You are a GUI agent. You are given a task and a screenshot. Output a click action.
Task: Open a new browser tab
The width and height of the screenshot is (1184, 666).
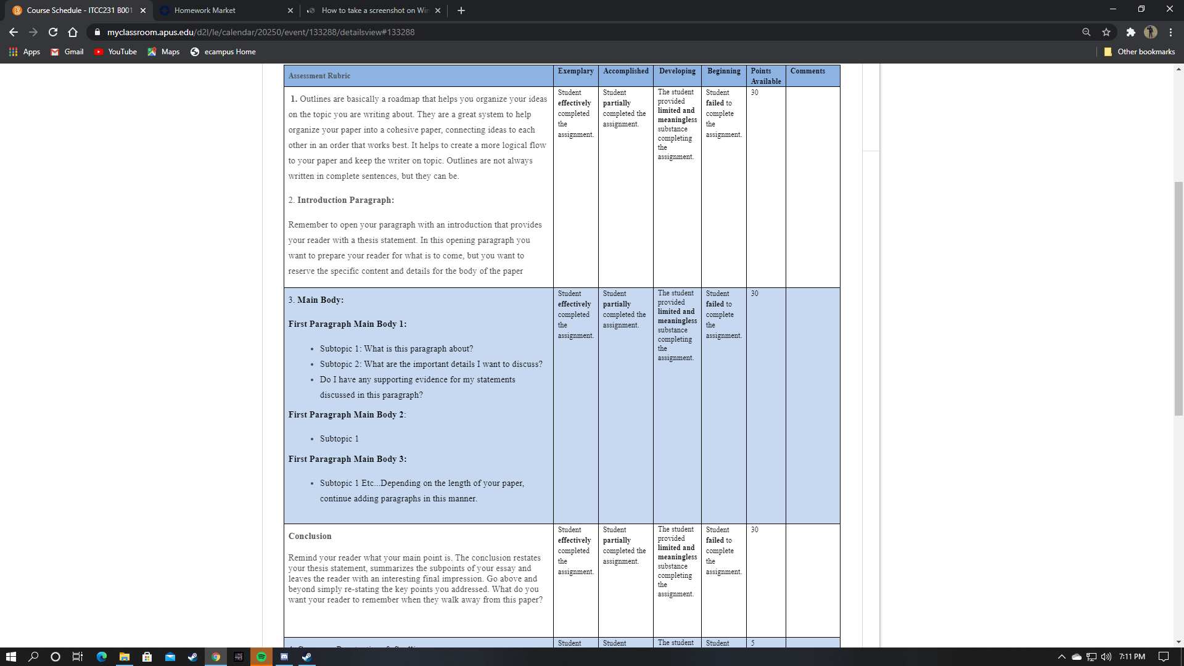461,10
